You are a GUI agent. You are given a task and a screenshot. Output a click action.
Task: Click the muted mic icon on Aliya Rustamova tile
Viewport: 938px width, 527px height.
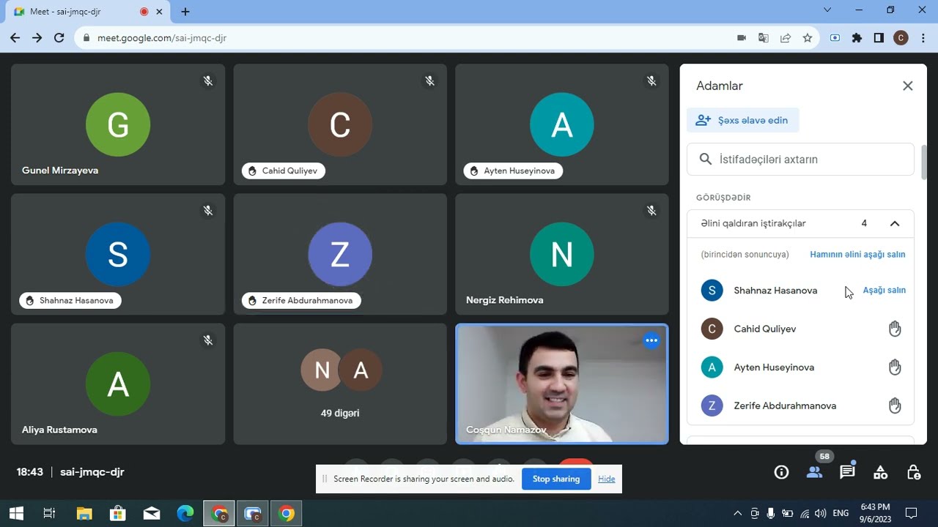[208, 340]
